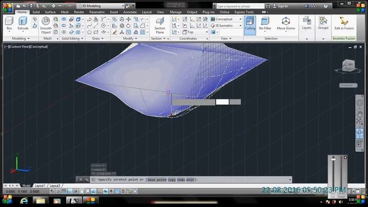Open the Groups panel button

click(x=323, y=23)
